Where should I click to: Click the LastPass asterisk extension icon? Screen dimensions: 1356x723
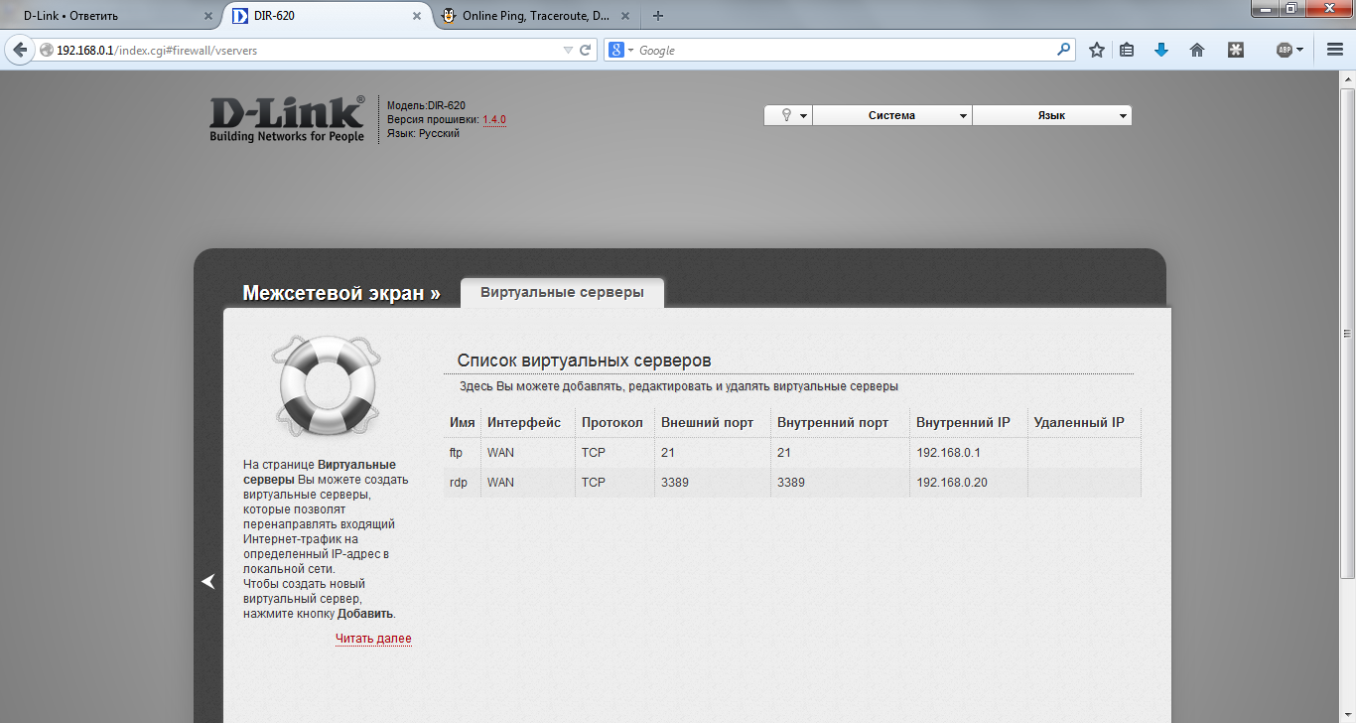(x=1236, y=50)
